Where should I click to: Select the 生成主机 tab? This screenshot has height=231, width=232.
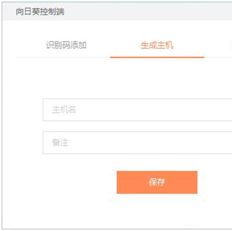pyautogui.click(x=157, y=45)
